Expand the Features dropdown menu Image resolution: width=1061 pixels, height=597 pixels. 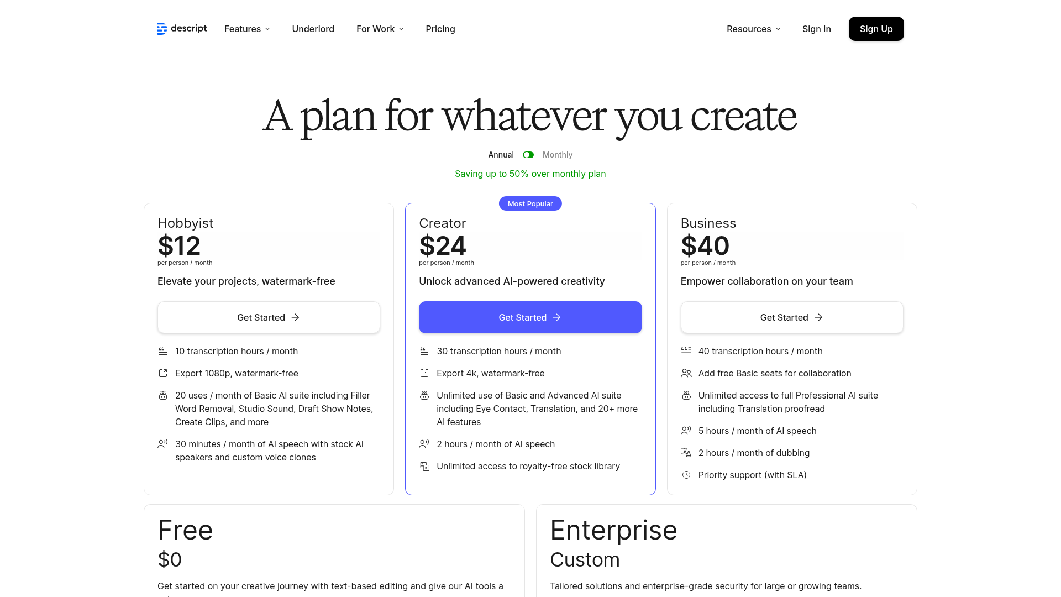(247, 29)
